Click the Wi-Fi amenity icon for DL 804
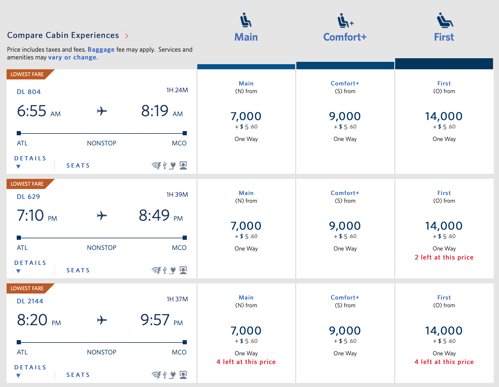This screenshot has width=499, height=387. [x=156, y=165]
